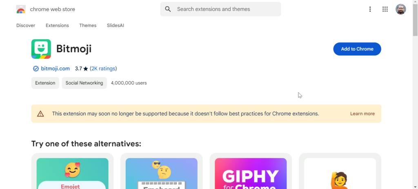The width and height of the screenshot is (418, 189).
Task: Click the Chrome Web Store rainbow logo
Action: click(x=21, y=9)
